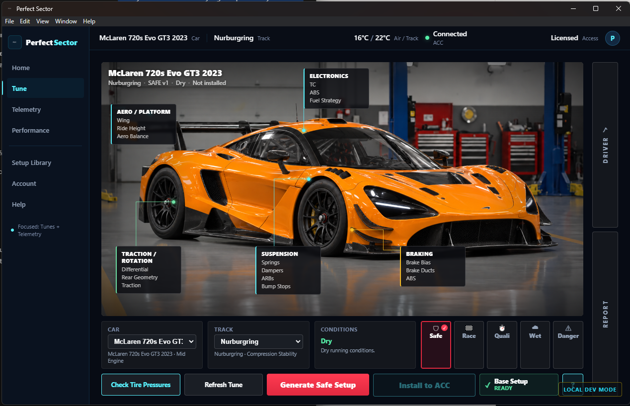630x406 pixels.
Task: Click Differential in the Traction card
Action: (135, 269)
